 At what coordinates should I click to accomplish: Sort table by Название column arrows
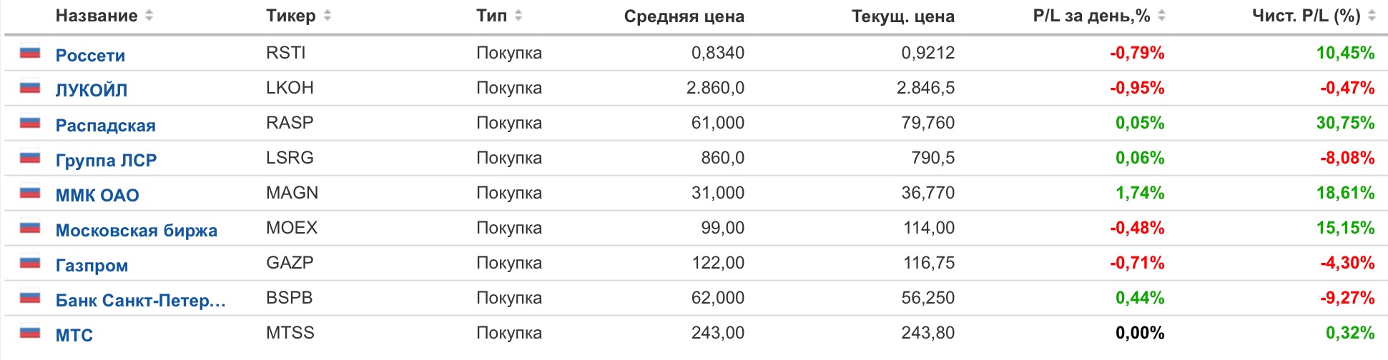(x=149, y=15)
